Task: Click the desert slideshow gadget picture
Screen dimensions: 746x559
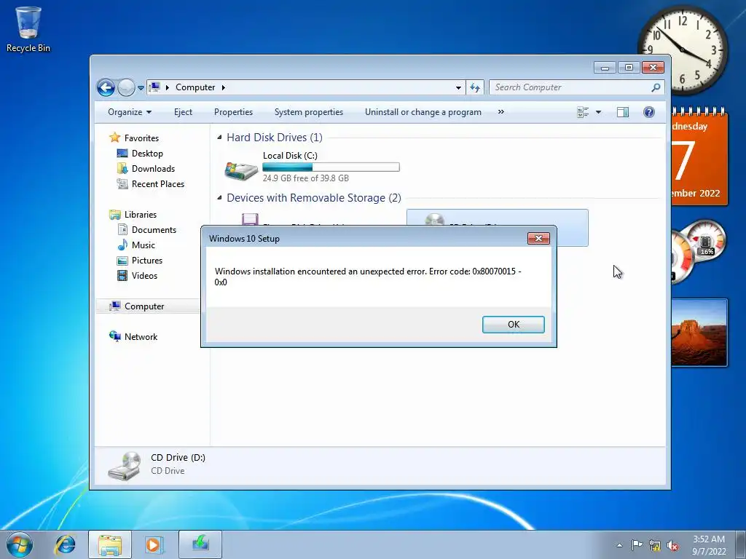Action: (x=699, y=332)
